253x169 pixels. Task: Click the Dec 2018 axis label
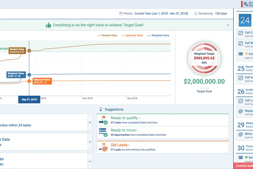(x=132, y=98)
